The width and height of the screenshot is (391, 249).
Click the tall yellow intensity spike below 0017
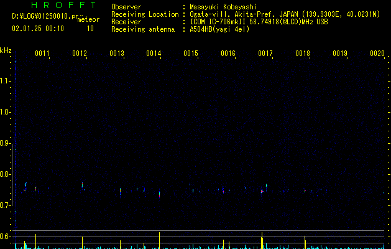(262, 240)
